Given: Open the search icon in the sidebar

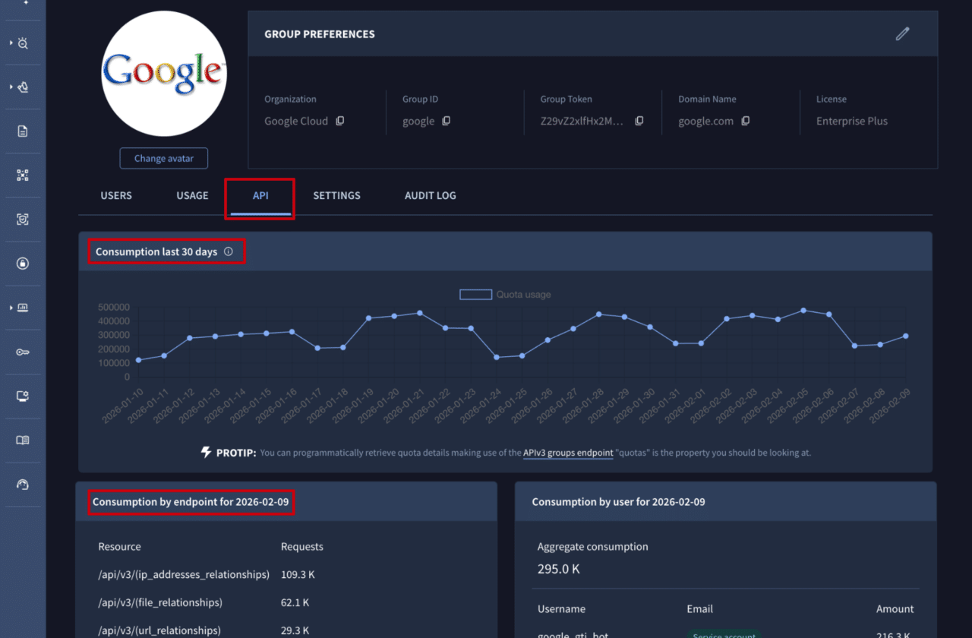Looking at the screenshot, I should pyautogui.click(x=23, y=43).
